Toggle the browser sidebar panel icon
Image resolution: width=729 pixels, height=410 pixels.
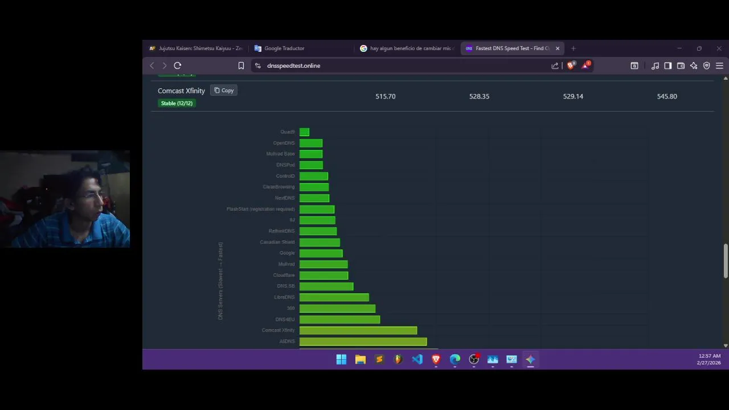click(668, 65)
